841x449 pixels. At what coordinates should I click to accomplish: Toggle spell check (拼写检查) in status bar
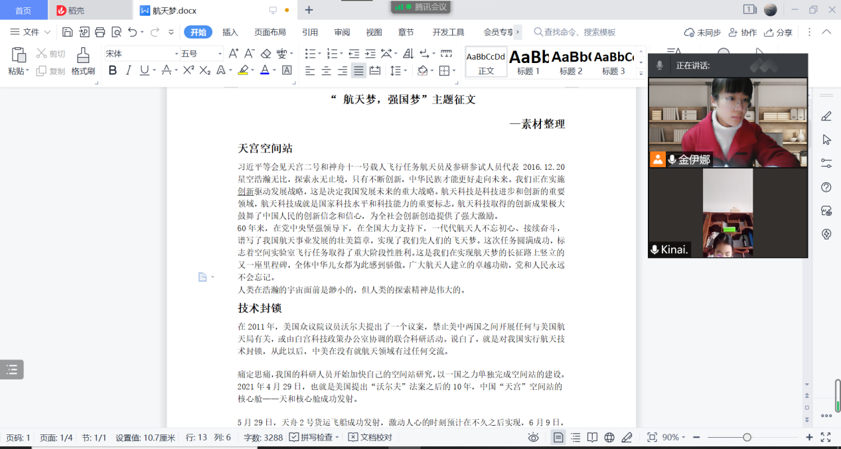point(314,437)
